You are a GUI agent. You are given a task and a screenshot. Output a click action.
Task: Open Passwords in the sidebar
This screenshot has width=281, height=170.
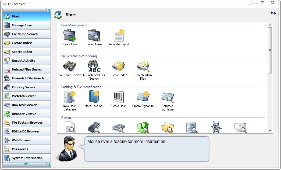[27, 149]
